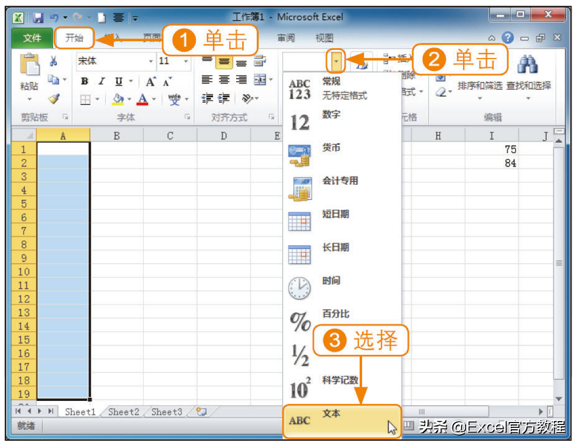The height and width of the screenshot is (447, 578).
Task: Click the increase indent icon
Action: pos(224,98)
